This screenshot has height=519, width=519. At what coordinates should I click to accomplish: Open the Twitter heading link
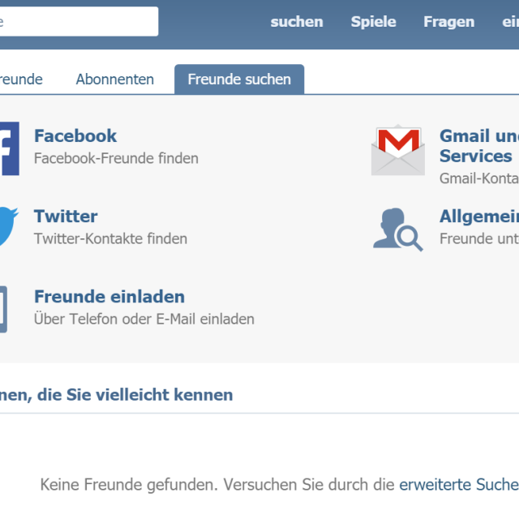(x=66, y=217)
